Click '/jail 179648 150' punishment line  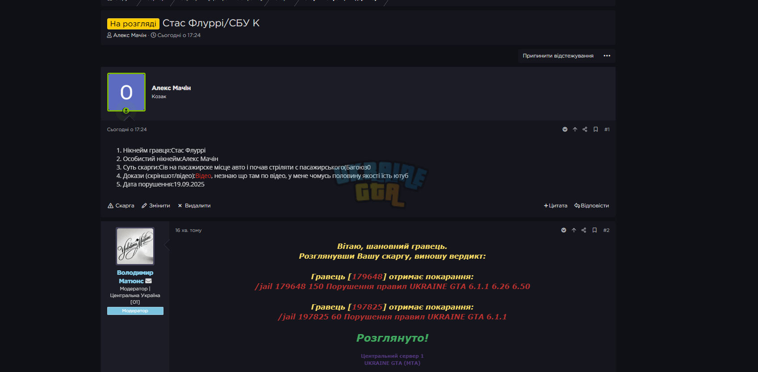(x=392, y=286)
